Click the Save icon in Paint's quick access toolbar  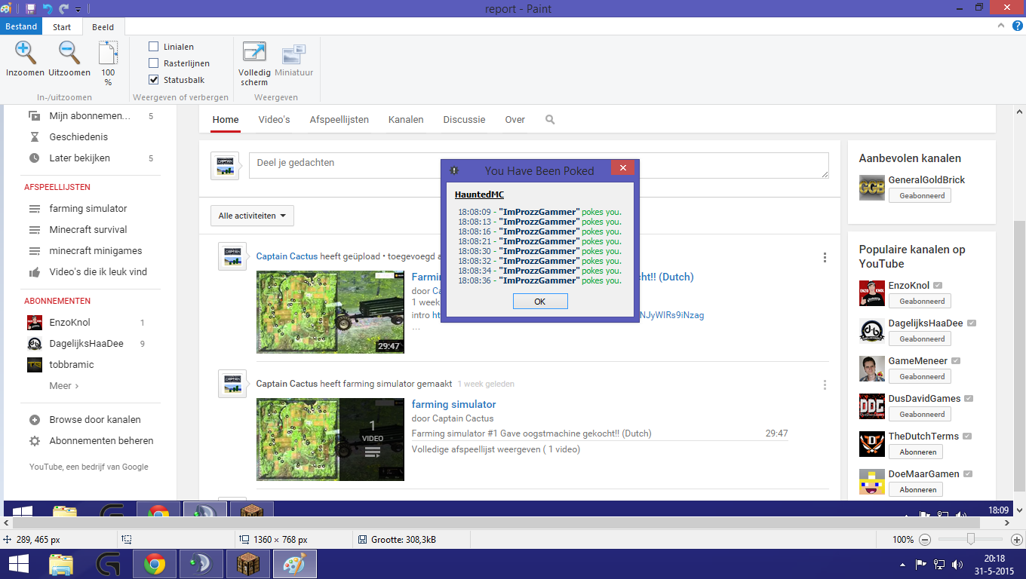[x=30, y=8]
